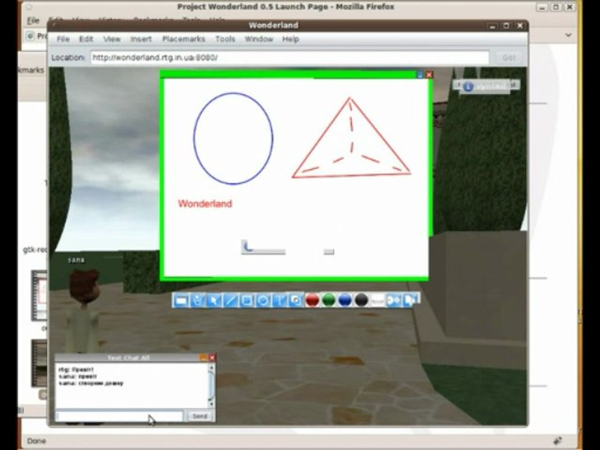Select the hand move tool in whiteboard toolbar
Image resolution: width=600 pixels, height=450 pixels.
pos(198,301)
